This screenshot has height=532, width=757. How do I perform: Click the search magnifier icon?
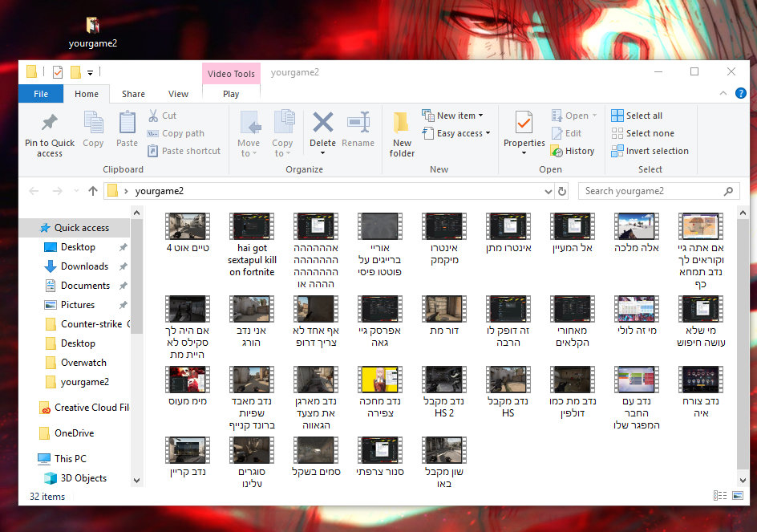coord(728,191)
